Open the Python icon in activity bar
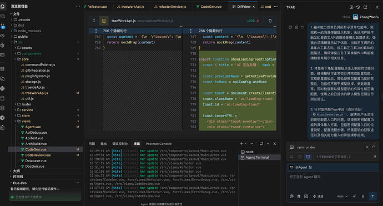The image size is (383, 206). tap(2, 88)
